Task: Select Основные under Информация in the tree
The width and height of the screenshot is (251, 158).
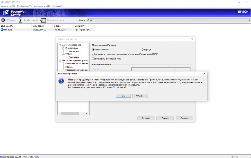Action: [74, 51]
